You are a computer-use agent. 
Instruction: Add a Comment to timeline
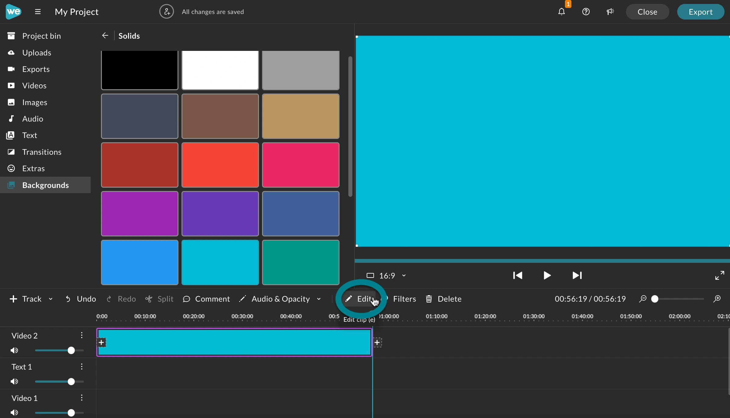pyautogui.click(x=206, y=299)
